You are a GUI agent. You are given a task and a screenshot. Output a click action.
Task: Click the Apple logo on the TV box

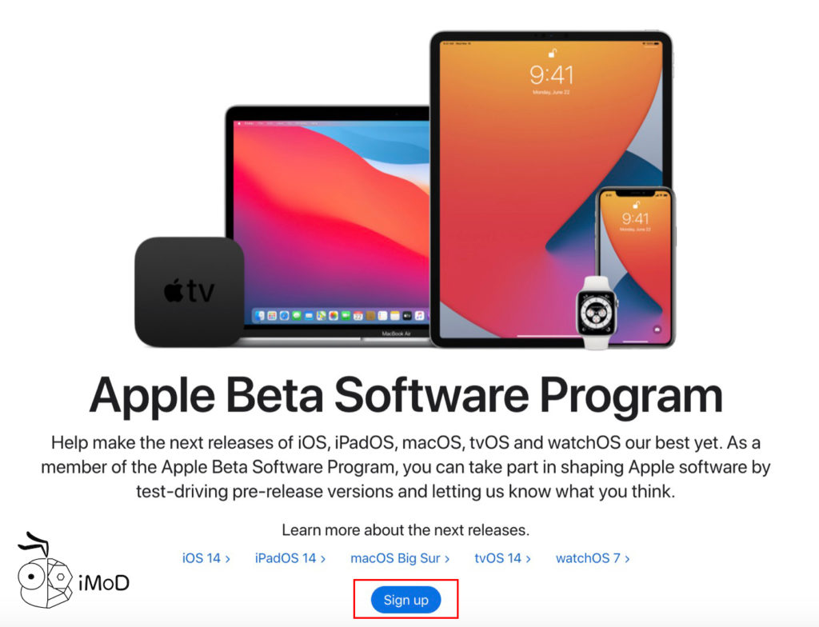tap(173, 290)
